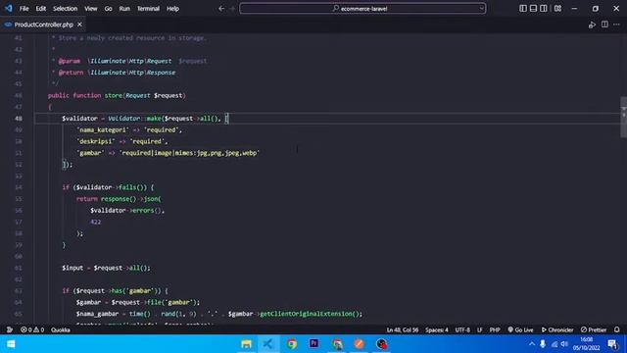Open the editor More Actions ellipsis

pyautogui.click(x=616, y=25)
